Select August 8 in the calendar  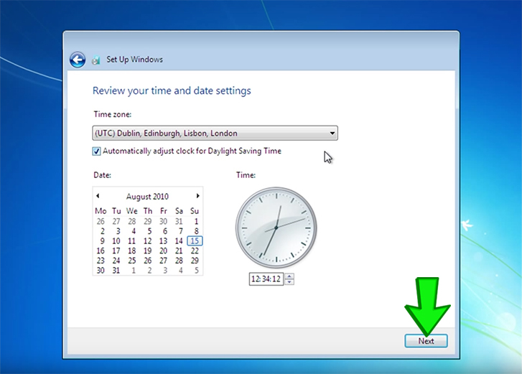[x=197, y=231]
